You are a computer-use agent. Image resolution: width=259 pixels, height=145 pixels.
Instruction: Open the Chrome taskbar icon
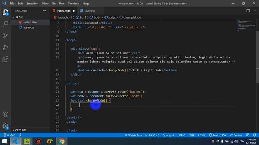click(62, 141)
